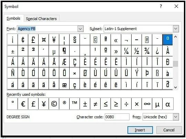Open the Font dropdown list

(x=80, y=29)
